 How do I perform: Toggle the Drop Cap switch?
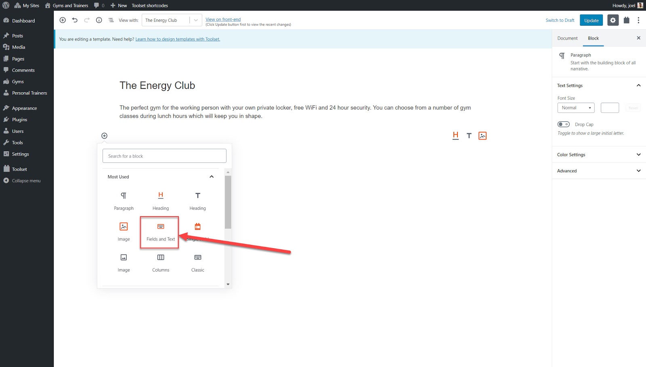pos(563,124)
